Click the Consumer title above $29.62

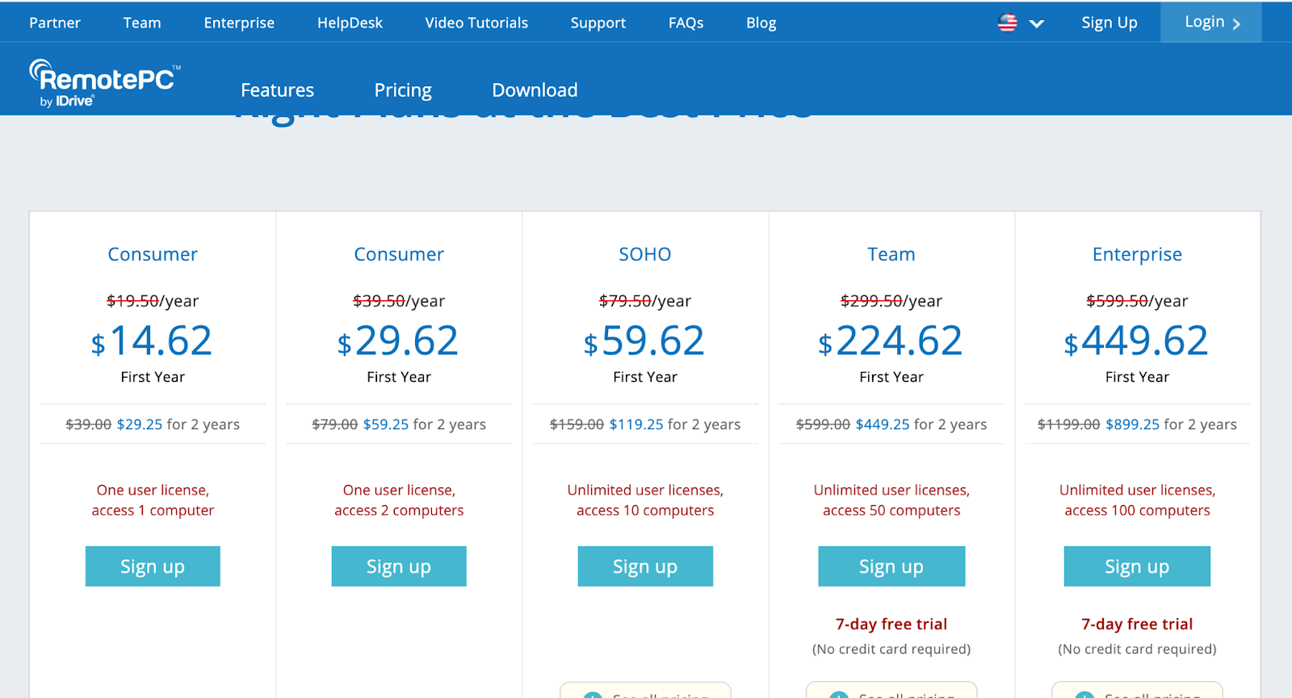(399, 254)
